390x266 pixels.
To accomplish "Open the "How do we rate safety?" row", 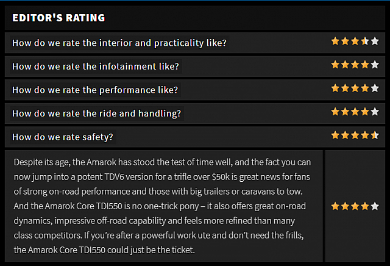I will point(63,137).
